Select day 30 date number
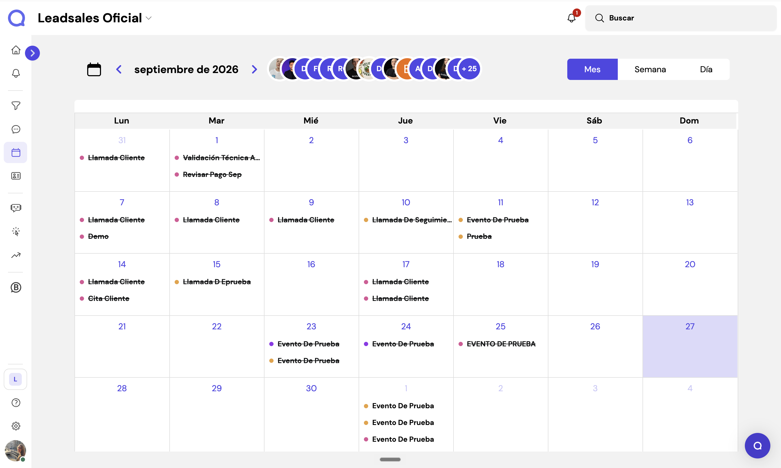Viewport: 781px width, 468px height. 311,388
